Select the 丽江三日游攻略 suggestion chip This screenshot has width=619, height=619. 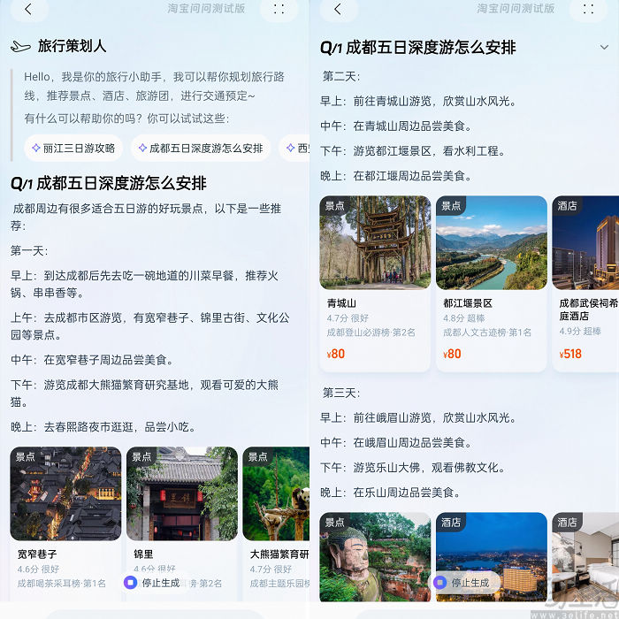click(x=73, y=148)
